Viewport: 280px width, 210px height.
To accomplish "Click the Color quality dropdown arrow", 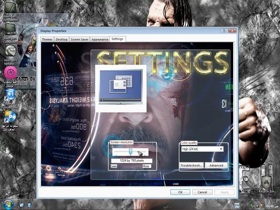I will (x=221, y=149).
